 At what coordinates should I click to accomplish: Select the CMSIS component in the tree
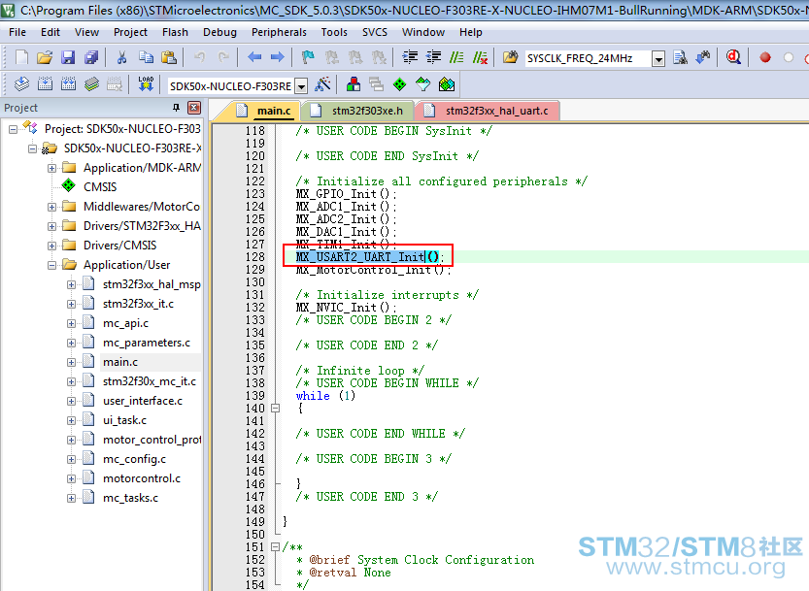[100, 186]
